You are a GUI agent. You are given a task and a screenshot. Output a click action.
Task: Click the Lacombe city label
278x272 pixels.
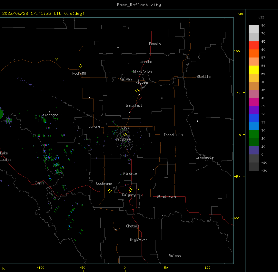(145, 62)
